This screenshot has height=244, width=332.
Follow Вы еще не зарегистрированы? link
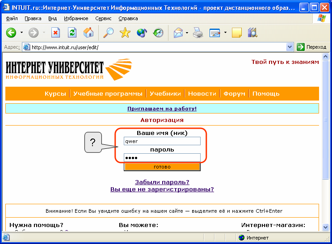pyautogui.click(x=162, y=189)
